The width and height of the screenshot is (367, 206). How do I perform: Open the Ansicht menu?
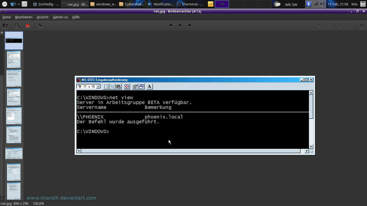pos(43,17)
